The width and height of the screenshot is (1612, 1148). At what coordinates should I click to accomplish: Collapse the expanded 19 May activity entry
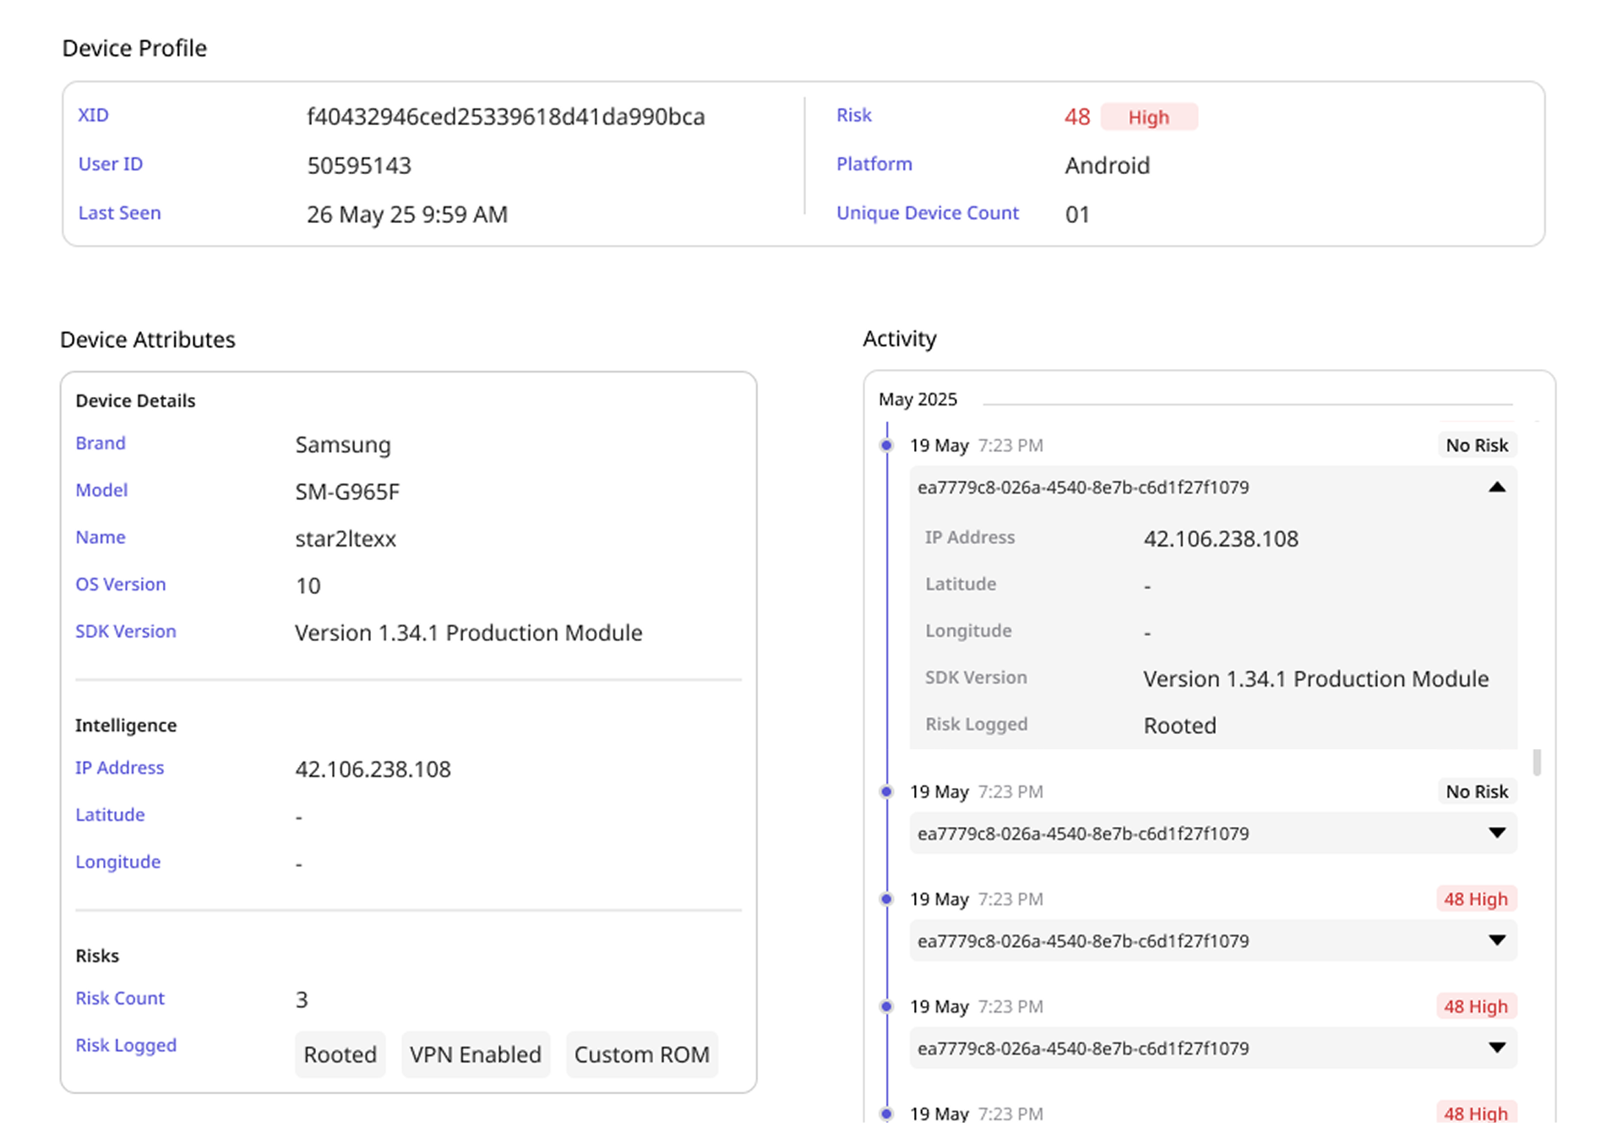[1497, 487]
